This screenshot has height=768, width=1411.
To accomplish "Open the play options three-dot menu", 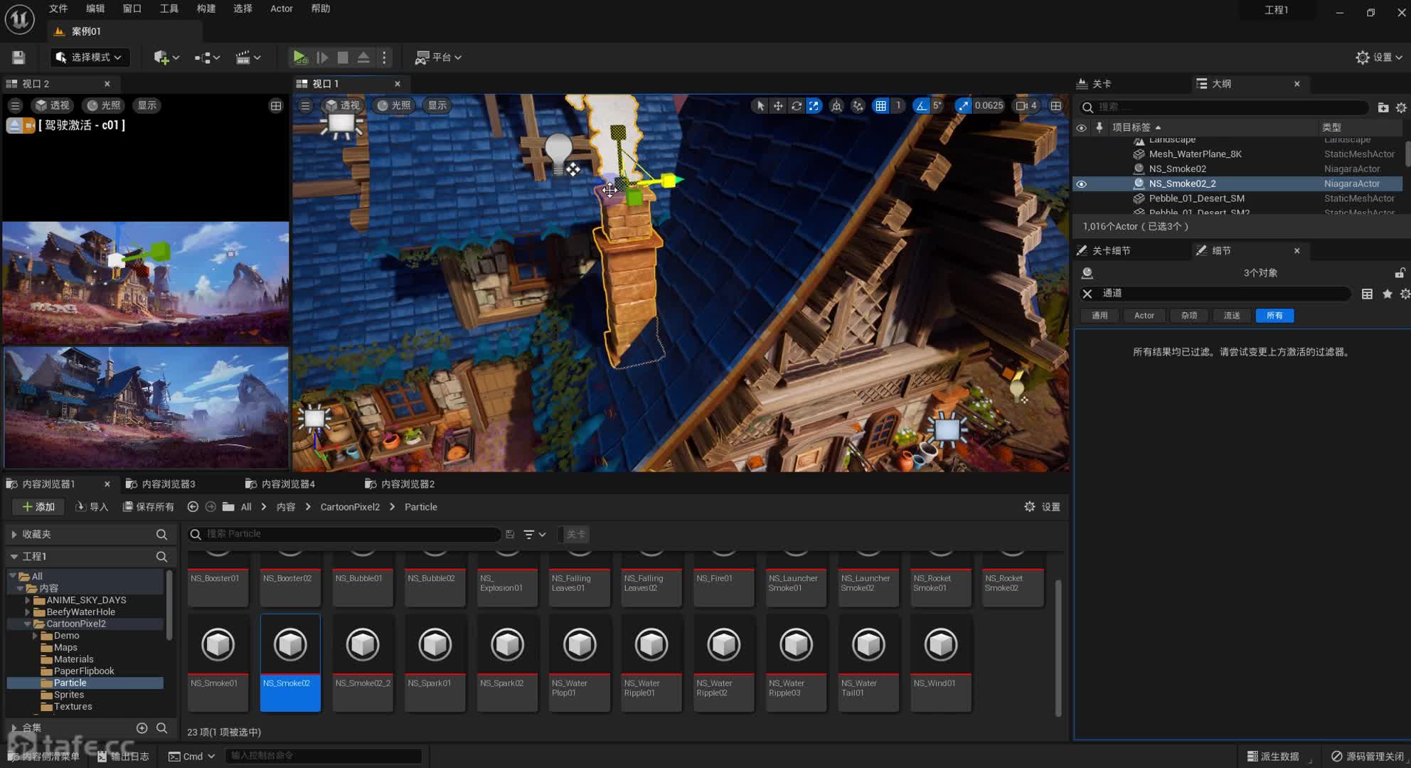I will pyautogui.click(x=384, y=58).
